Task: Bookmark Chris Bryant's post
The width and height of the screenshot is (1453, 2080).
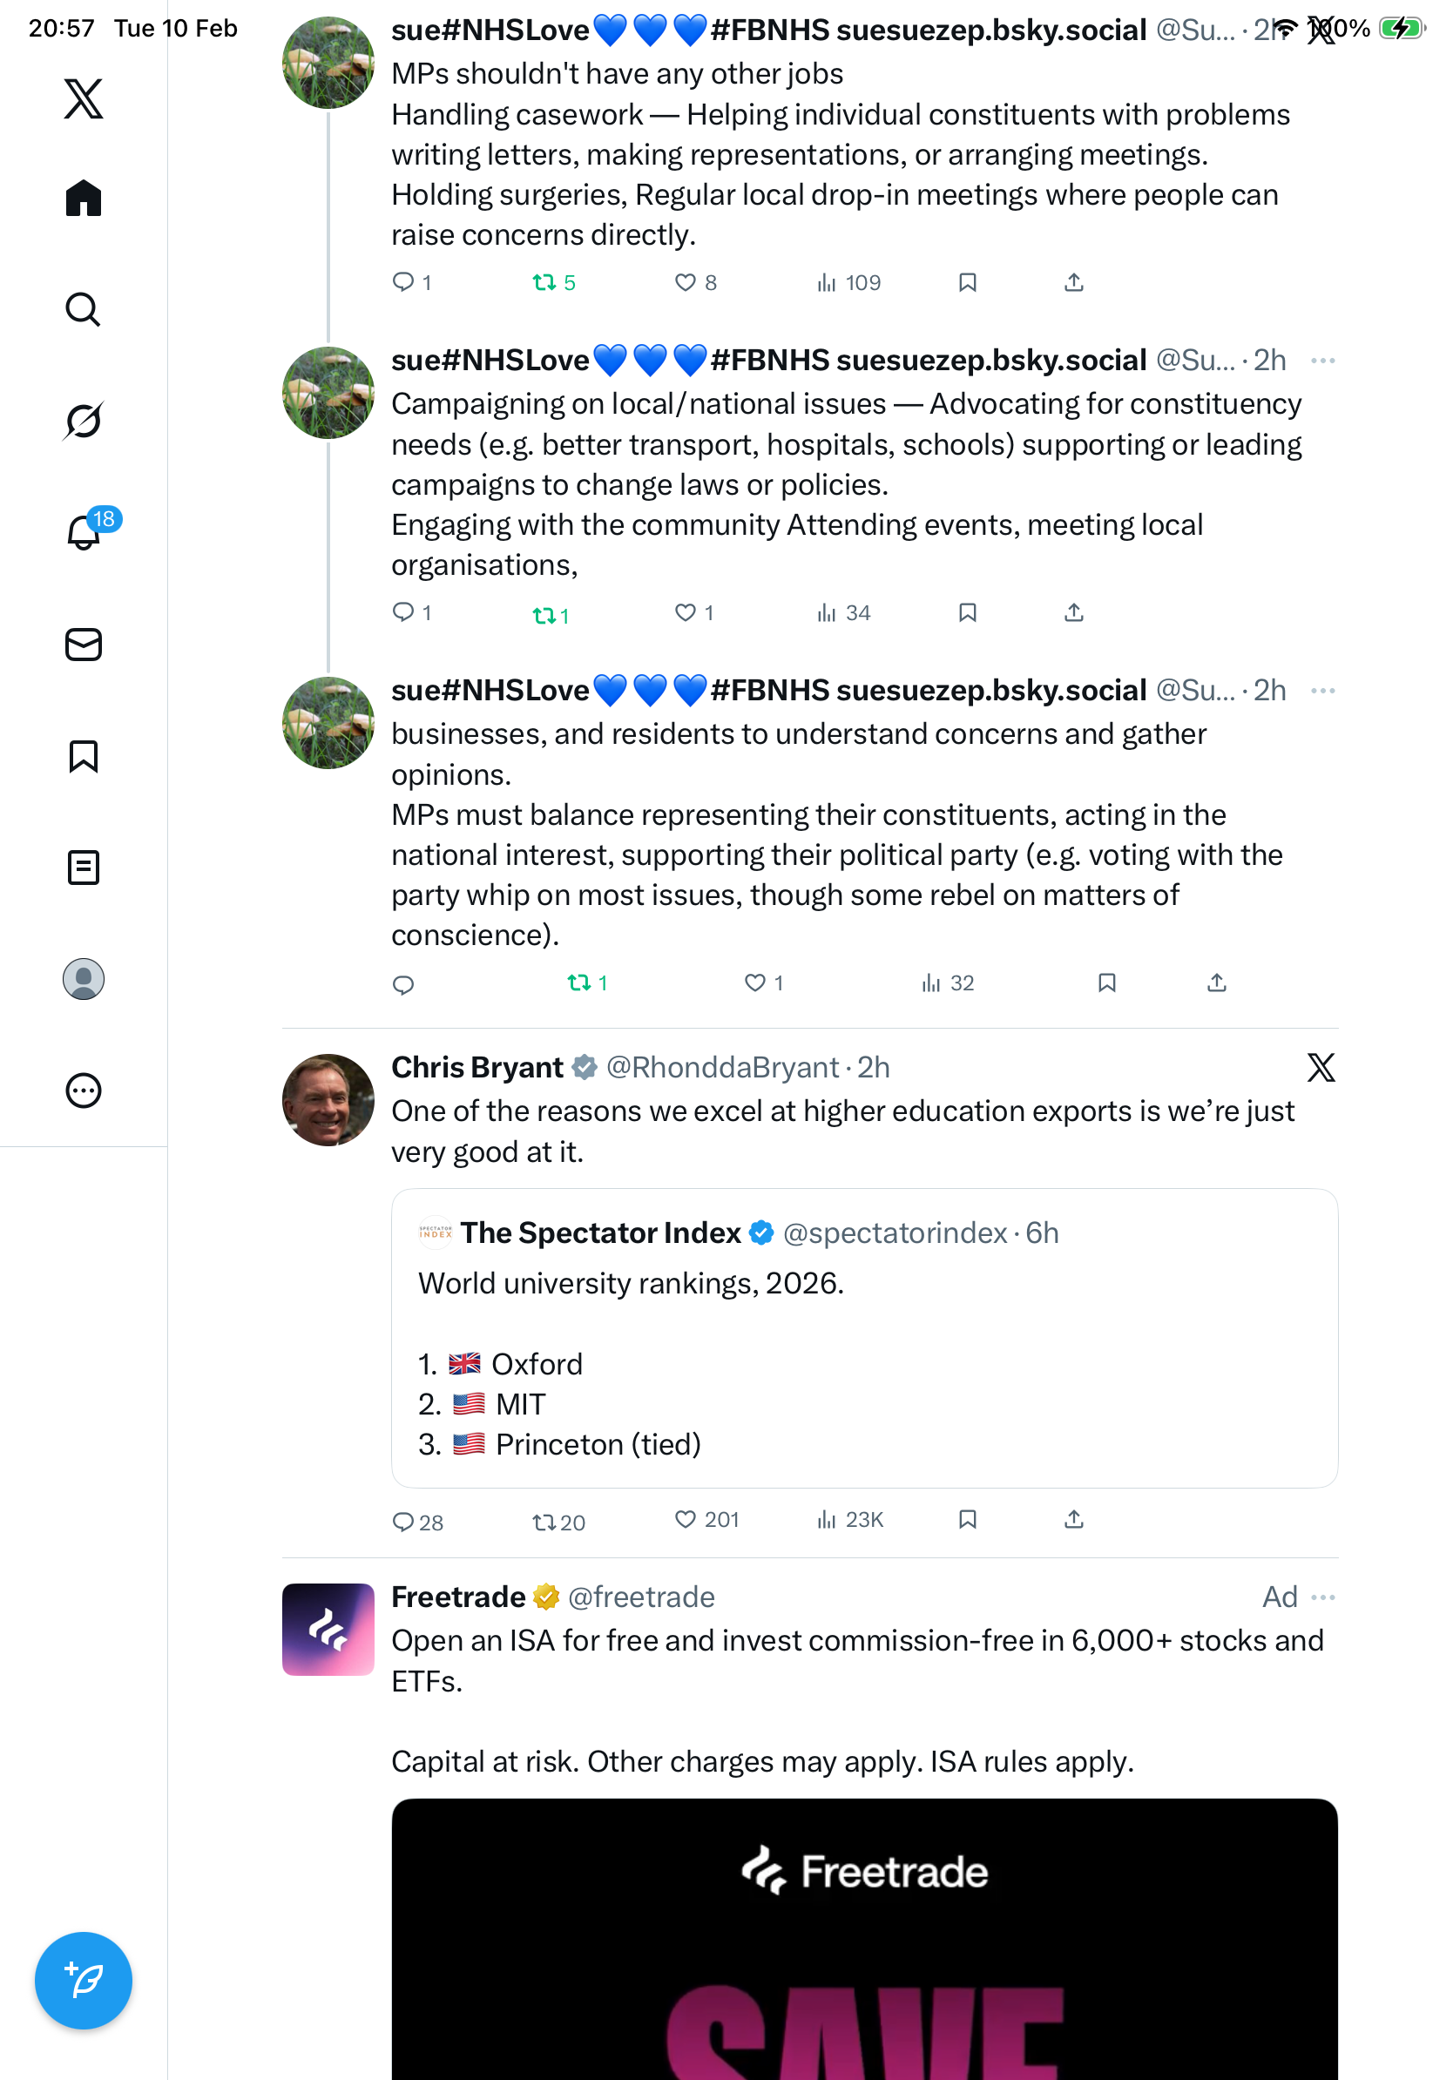Action: click(x=968, y=1519)
